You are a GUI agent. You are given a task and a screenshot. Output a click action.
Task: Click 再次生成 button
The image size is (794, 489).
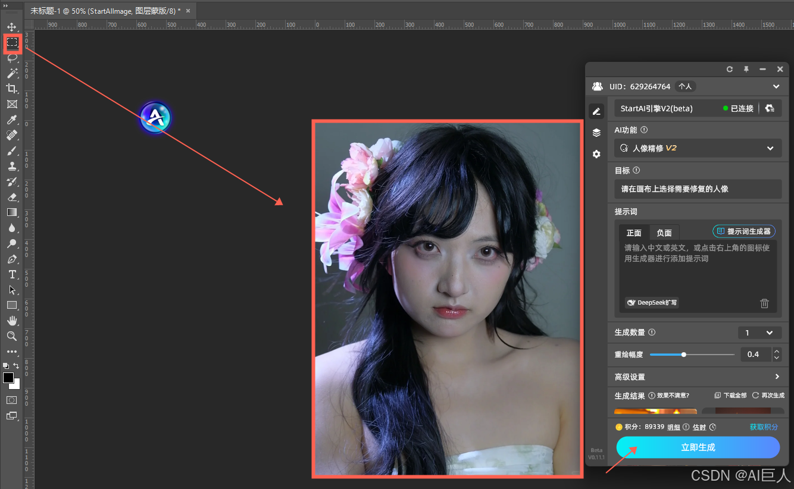(x=768, y=396)
